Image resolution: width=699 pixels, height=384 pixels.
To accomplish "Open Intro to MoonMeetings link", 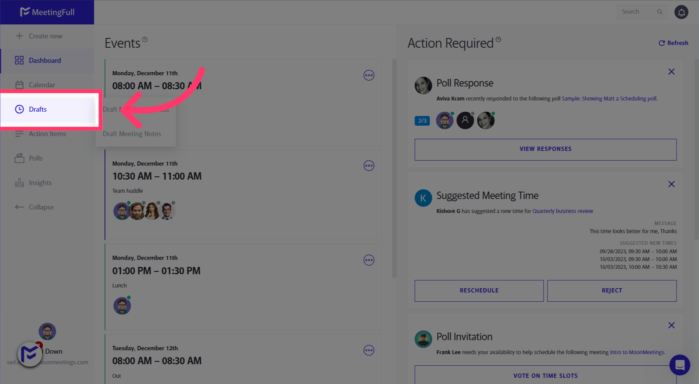I will coord(637,352).
